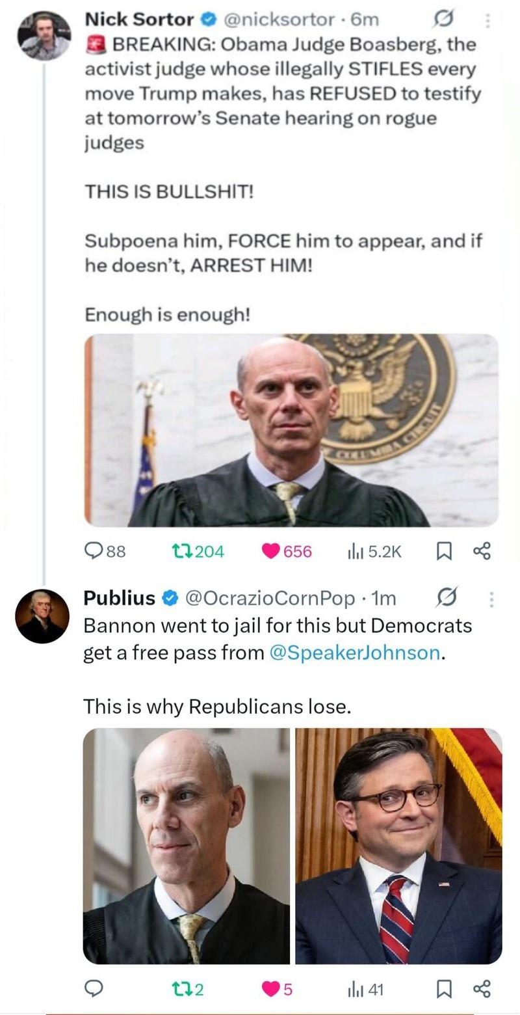This screenshot has height=1015, width=520.
Task: Open Publius's Jefferson portrait avatar
Action: pos(42,616)
